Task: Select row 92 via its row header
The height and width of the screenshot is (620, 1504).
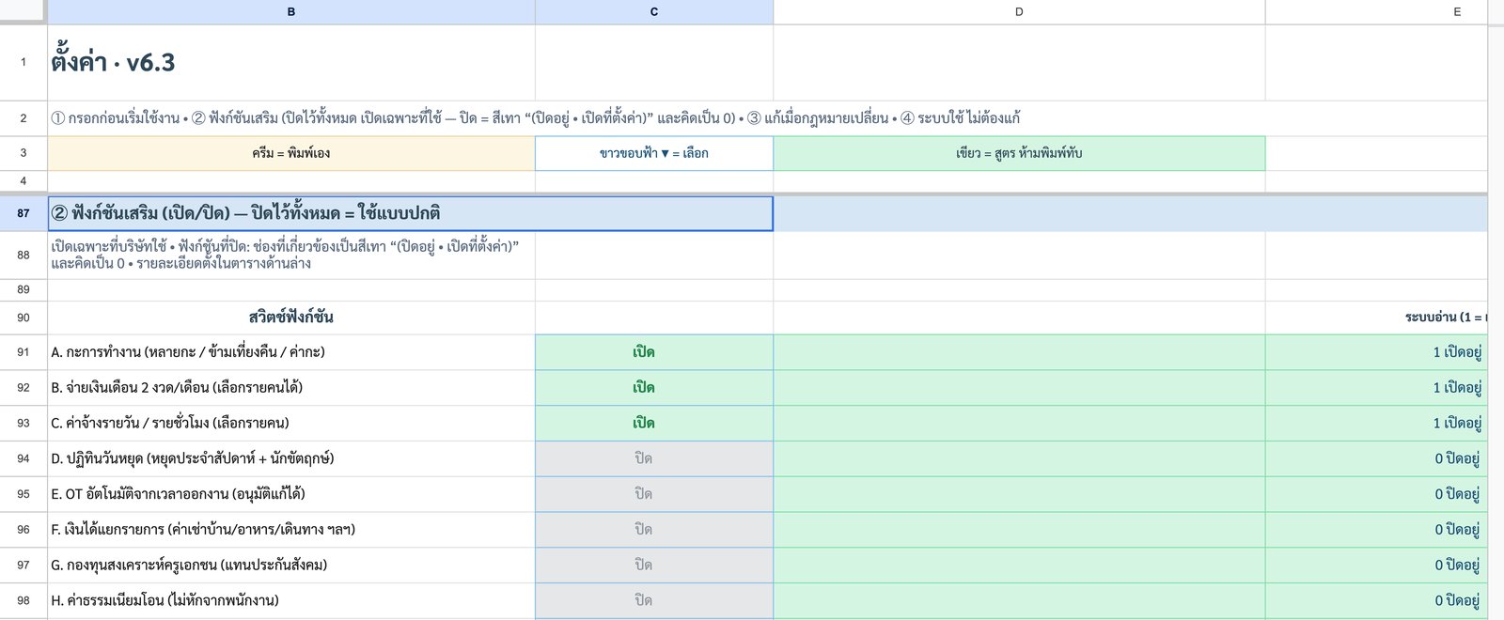Action: [23, 388]
